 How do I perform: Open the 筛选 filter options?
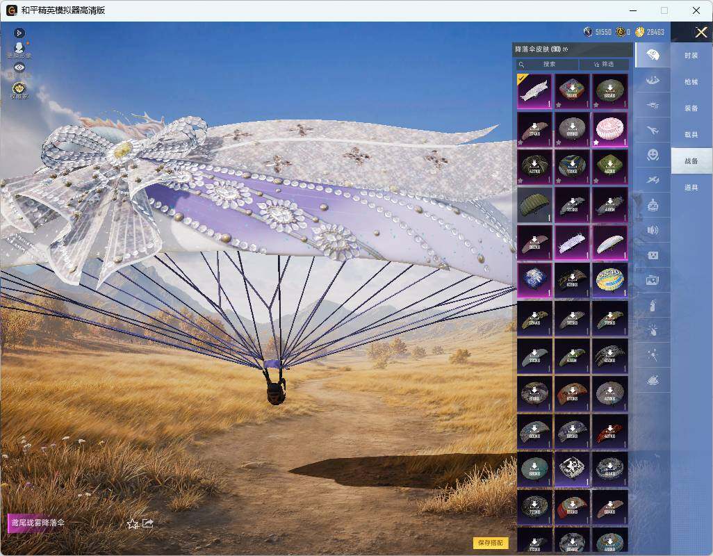605,64
